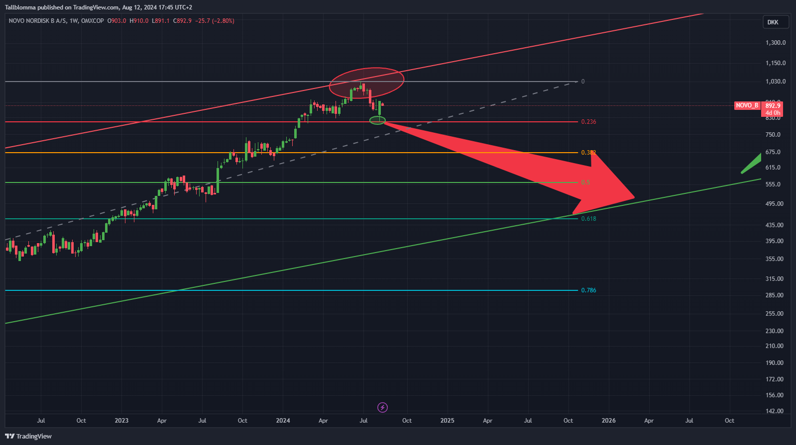Click the −25.7 (−2.80%) change value
This screenshot has width=796, height=445.
[x=215, y=21]
